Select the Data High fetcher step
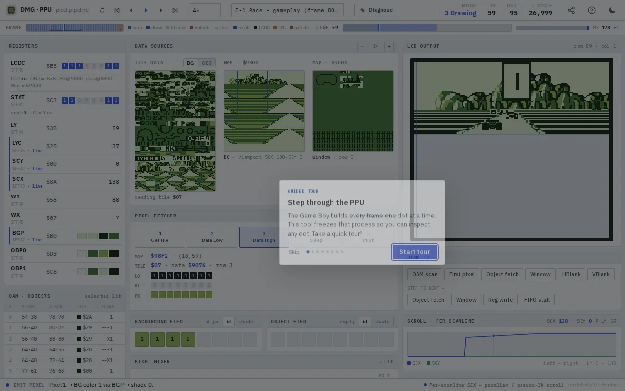The height and width of the screenshot is (391, 625). pyautogui.click(x=264, y=237)
